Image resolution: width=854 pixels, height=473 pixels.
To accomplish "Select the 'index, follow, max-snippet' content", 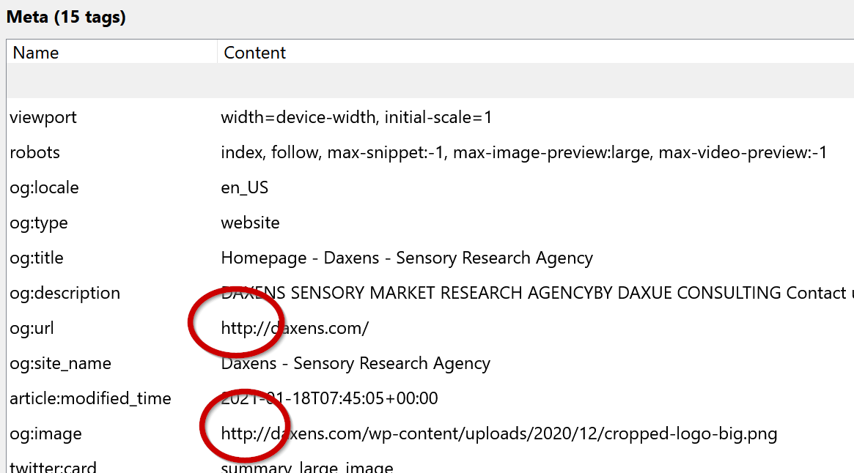I will click(524, 152).
